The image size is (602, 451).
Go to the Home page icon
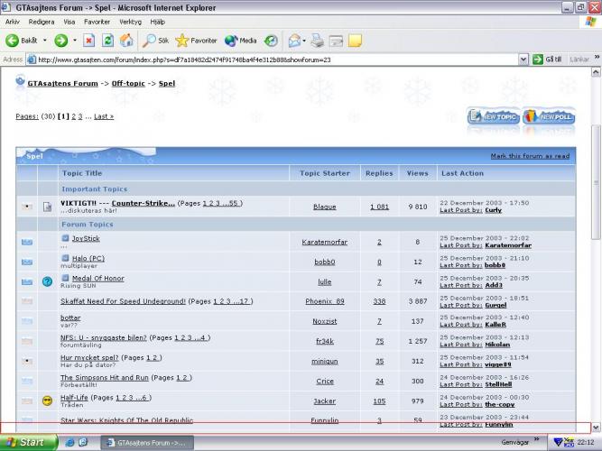[x=126, y=41]
